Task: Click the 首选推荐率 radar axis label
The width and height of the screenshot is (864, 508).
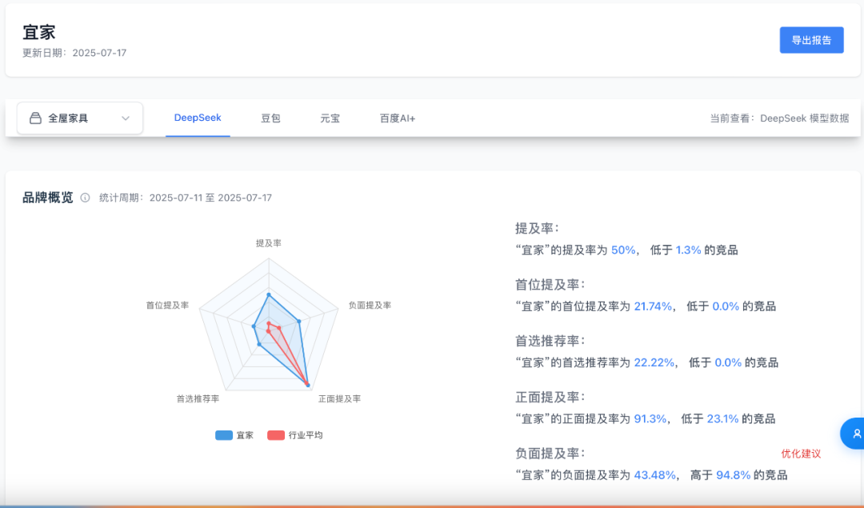Action: coord(198,399)
